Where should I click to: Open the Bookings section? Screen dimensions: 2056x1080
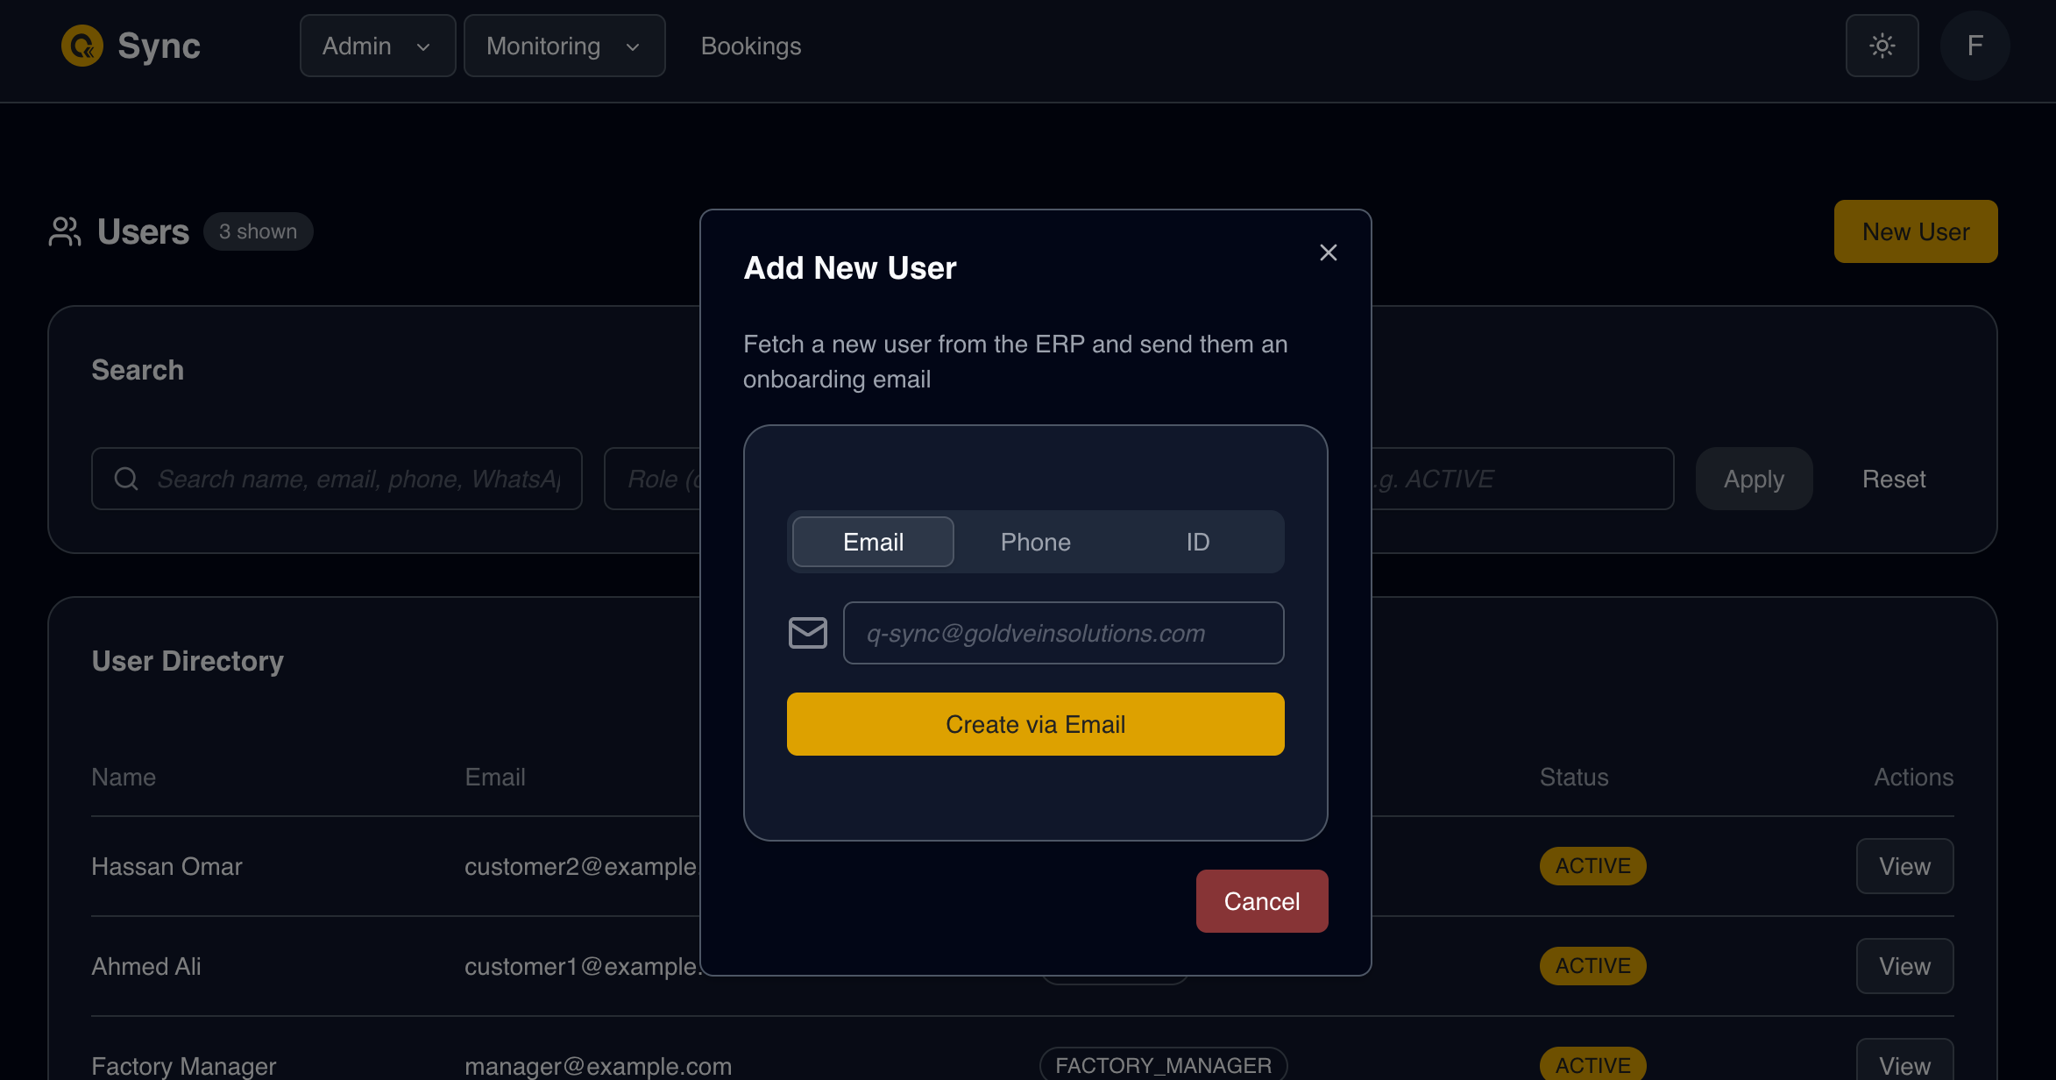tap(750, 46)
